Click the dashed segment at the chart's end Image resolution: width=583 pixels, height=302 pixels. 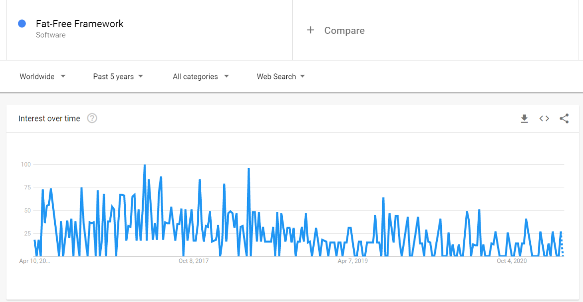(x=562, y=243)
